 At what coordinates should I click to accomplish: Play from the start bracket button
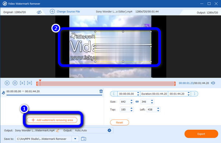pos(22,83)
